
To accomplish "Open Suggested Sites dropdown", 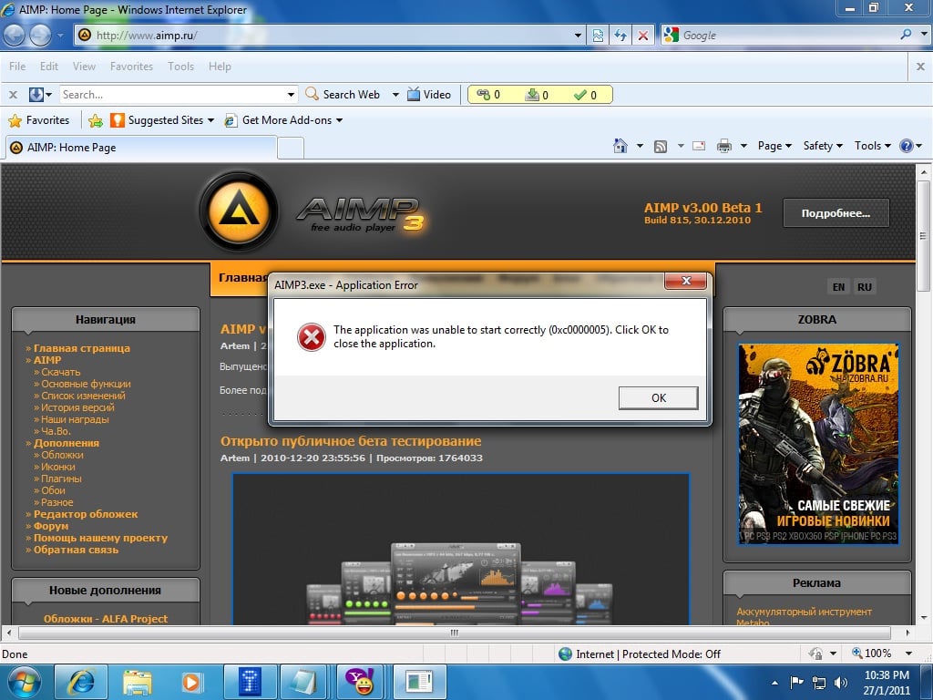I will coord(162,120).
